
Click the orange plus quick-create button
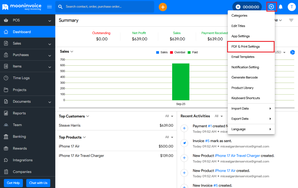pyautogui.click(x=163, y=7)
